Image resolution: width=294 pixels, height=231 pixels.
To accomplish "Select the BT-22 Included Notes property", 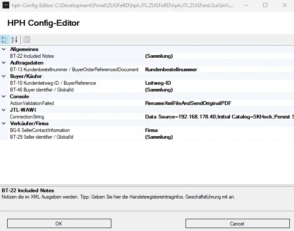I will [x=32, y=56].
